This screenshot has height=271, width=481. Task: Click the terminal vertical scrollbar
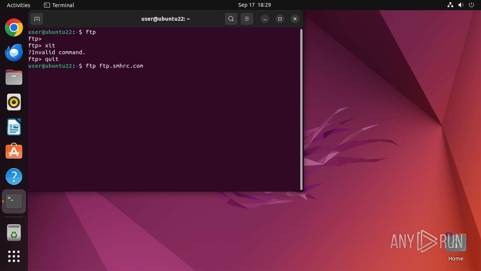click(x=301, y=110)
